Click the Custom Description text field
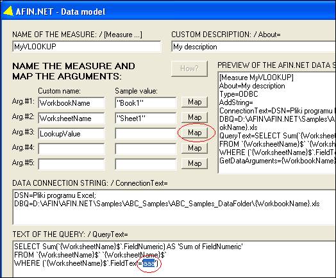Viewport: 336px width, 278px height. [x=253, y=47]
